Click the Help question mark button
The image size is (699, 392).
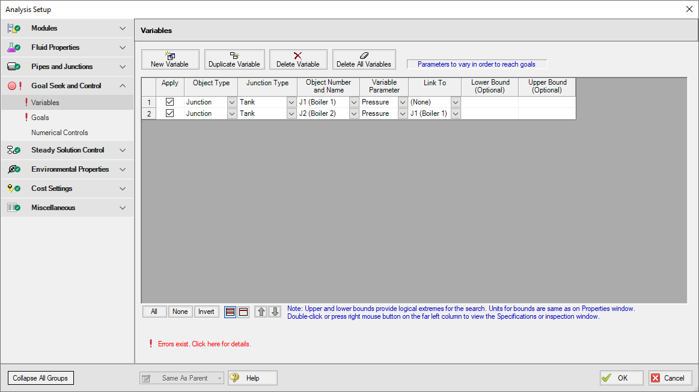(252, 378)
